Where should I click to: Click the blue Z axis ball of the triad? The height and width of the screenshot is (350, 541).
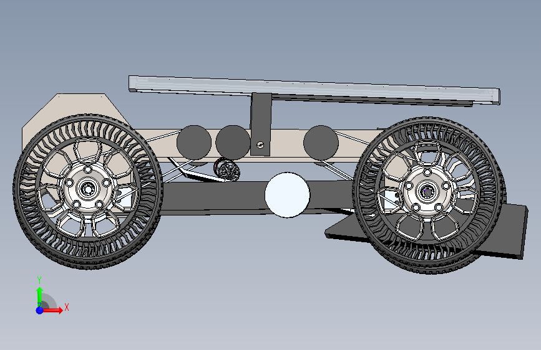point(39,310)
